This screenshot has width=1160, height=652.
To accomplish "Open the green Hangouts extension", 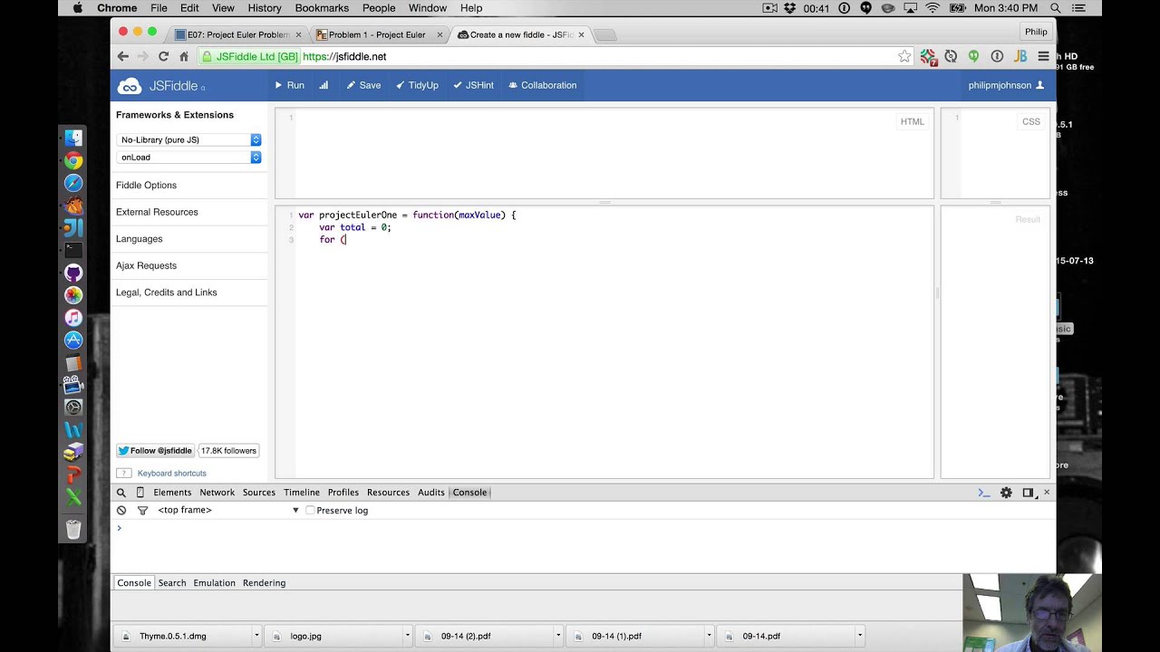I will (973, 56).
